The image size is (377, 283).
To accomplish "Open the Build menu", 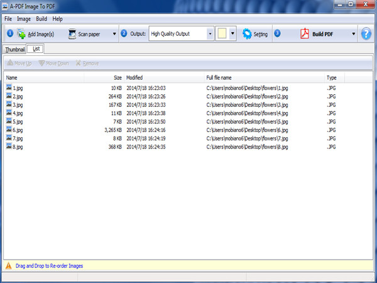I will [x=41, y=19].
